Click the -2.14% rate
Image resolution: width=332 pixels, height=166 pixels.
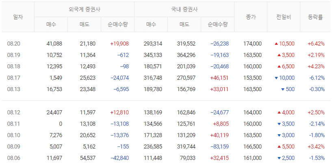pyautogui.click(x=317, y=124)
